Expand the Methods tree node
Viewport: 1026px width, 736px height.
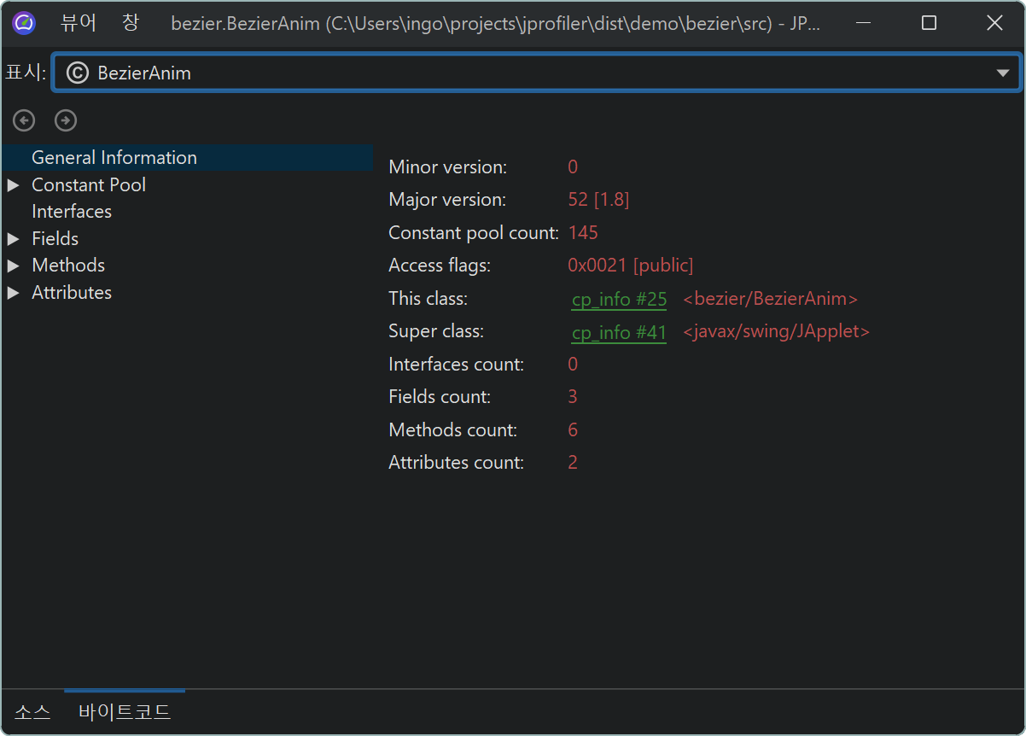13,266
